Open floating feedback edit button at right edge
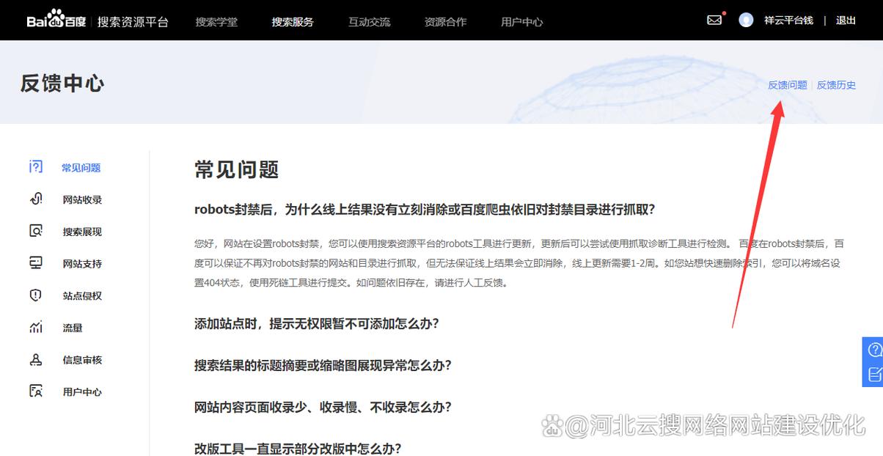The width and height of the screenshot is (883, 456). click(874, 374)
